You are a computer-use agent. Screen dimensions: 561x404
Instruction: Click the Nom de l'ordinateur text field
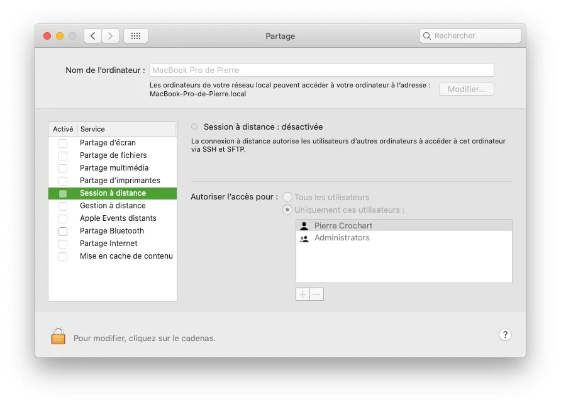[x=321, y=70]
